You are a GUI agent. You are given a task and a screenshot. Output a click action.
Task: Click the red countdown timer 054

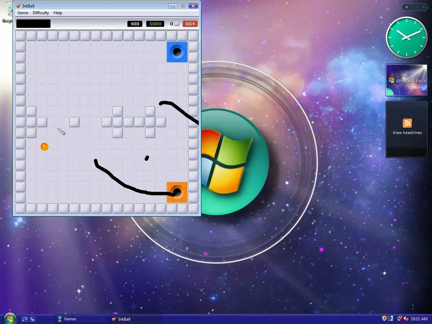pos(190,24)
